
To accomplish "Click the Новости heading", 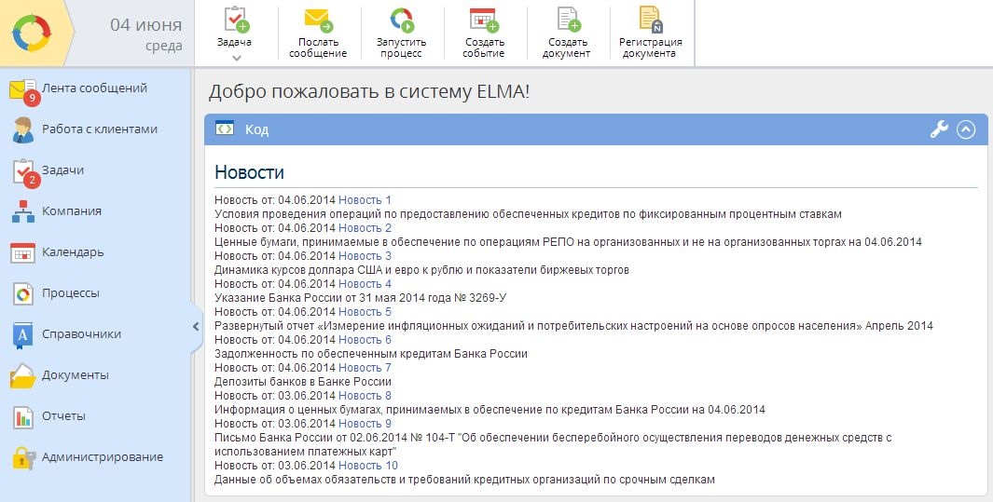I will (249, 172).
